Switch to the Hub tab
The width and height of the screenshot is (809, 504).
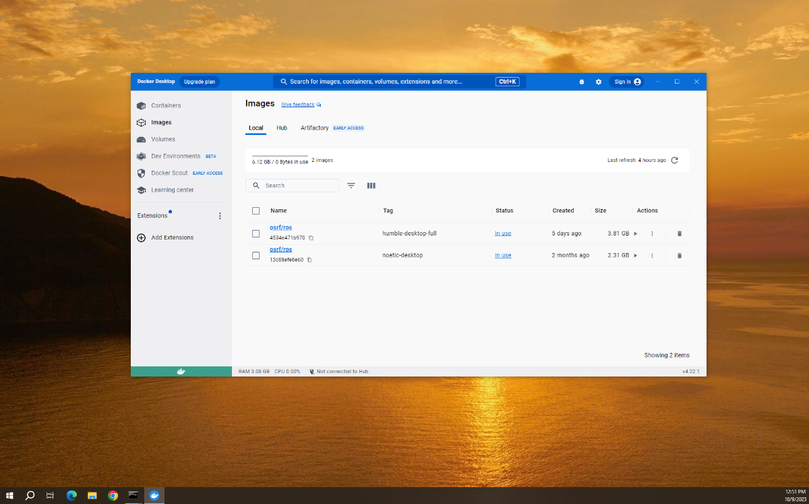282,128
